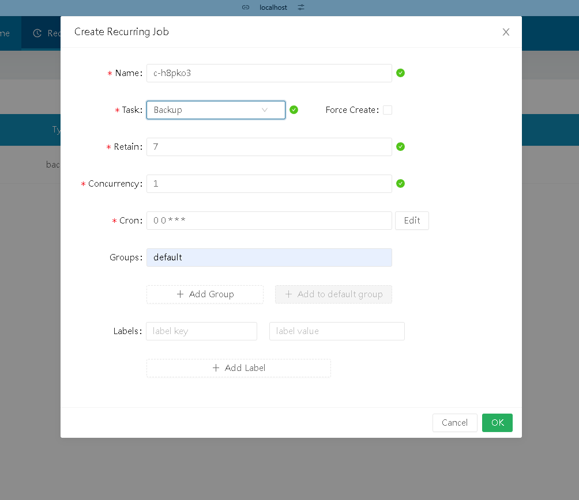This screenshot has width=579, height=500.
Task: Click into the label key field
Action: click(x=201, y=331)
